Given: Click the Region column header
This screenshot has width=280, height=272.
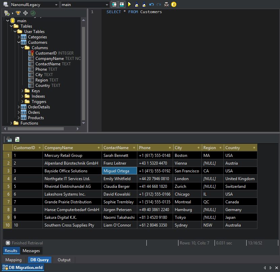Looking at the screenshot, I should pos(213,147).
